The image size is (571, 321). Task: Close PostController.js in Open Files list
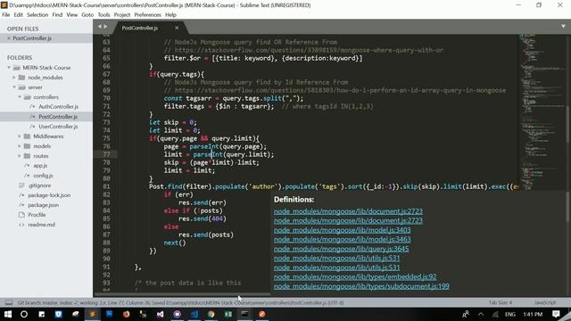(9, 38)
